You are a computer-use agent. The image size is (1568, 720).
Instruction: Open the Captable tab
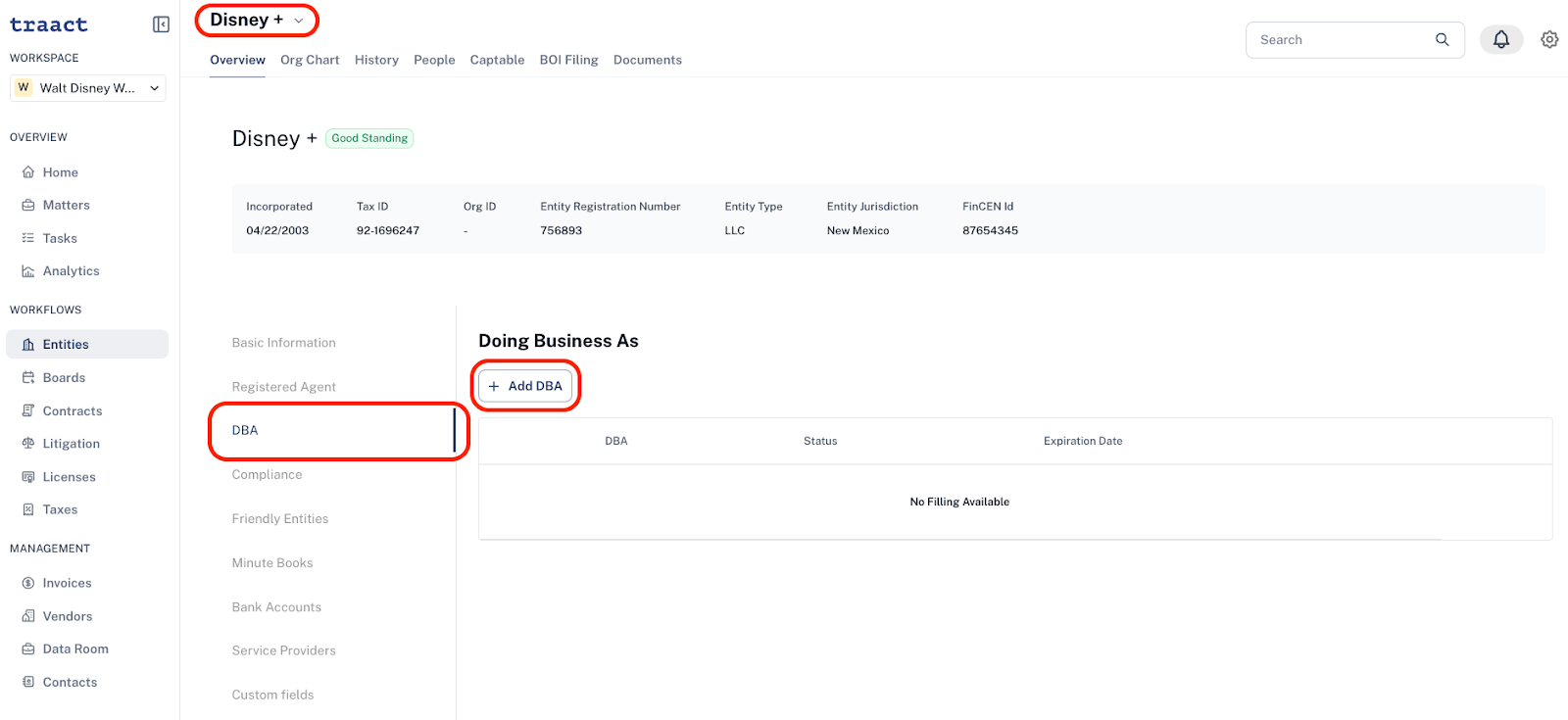click(x=497, y=60)
